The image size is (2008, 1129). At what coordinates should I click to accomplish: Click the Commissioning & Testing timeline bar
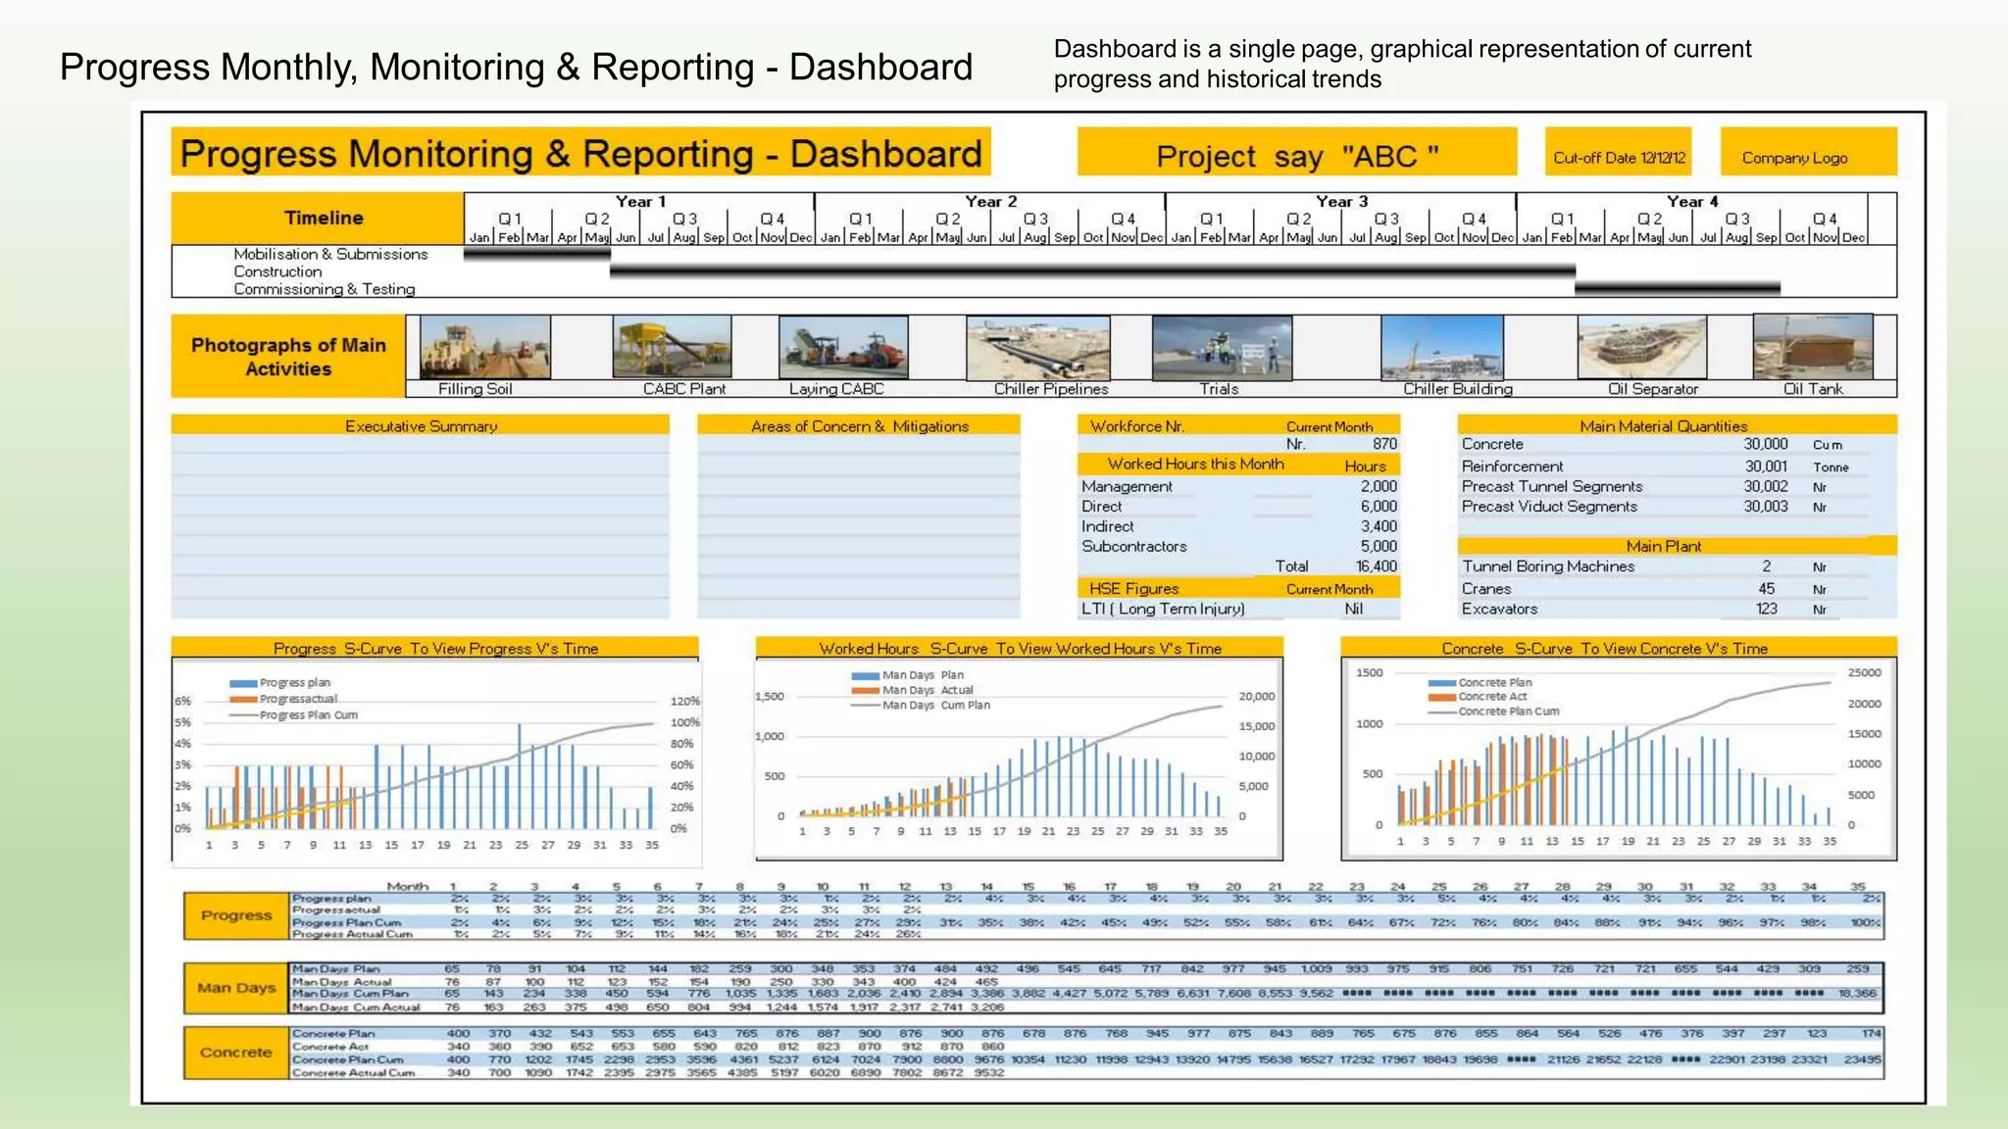pos(1677,288)
